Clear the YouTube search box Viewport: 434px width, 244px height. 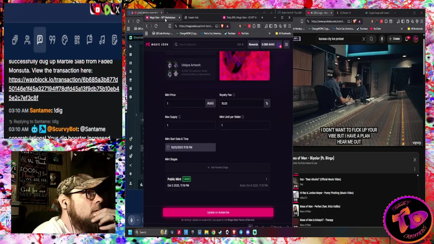tap(364, 39)
